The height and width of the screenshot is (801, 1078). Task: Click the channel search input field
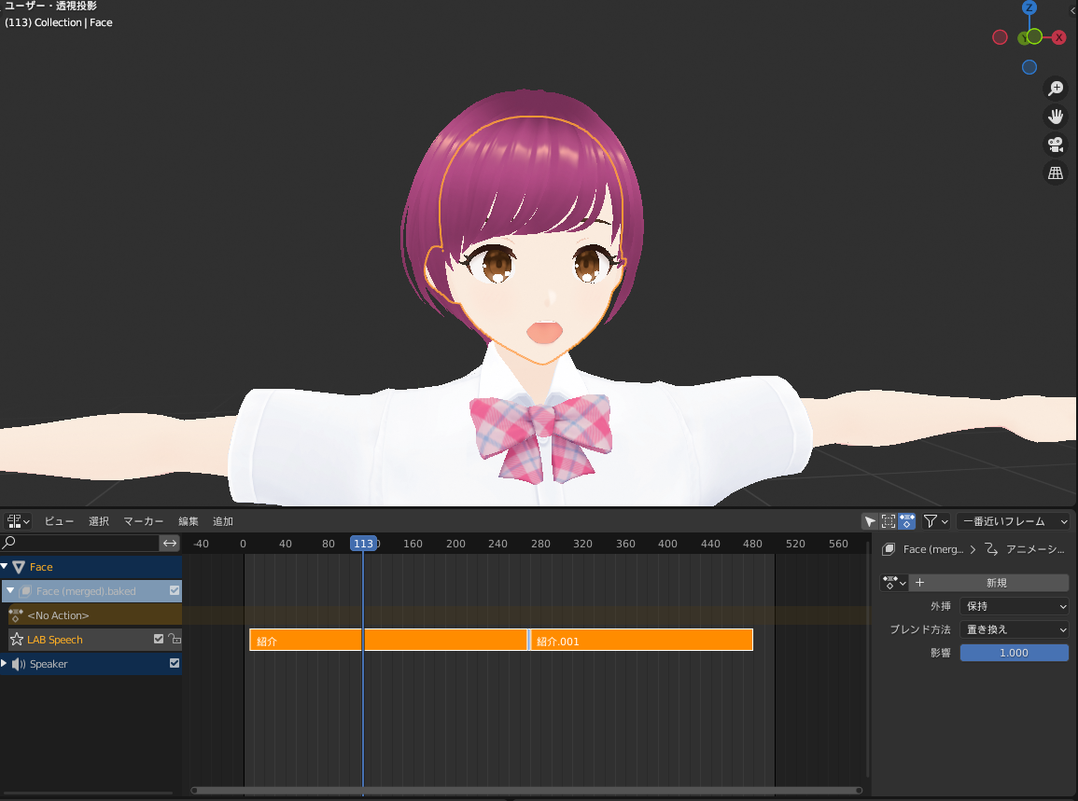[79, 544]
